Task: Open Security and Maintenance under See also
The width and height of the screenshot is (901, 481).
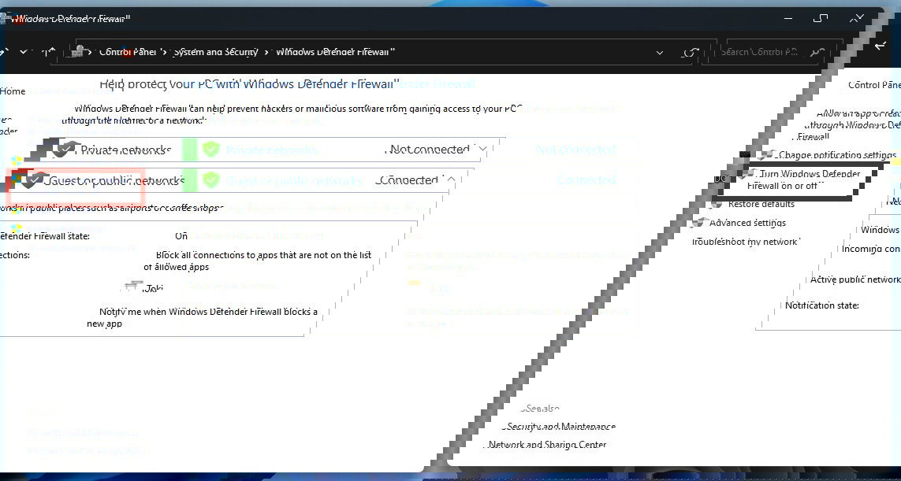Action: [560, 427]
